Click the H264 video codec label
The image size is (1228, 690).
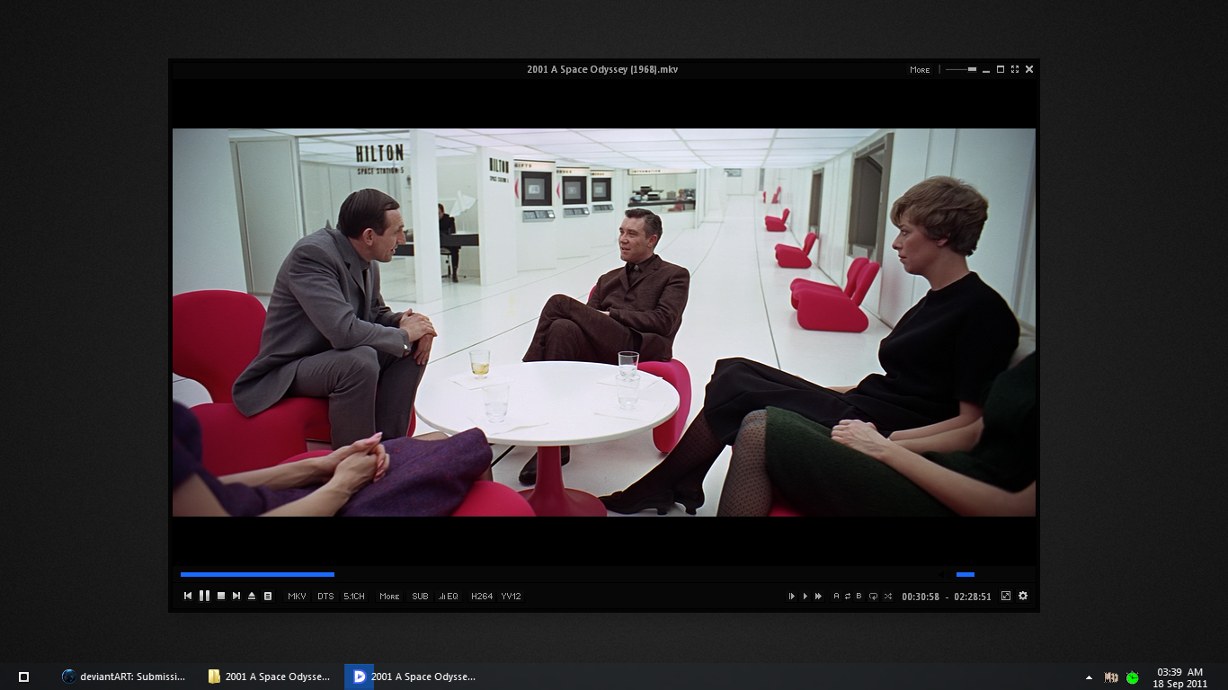pyautogui.click(x=482, y=596)
